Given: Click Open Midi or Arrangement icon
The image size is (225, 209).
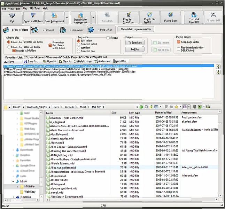Looking at the screenshot, I should click(81, 17).
